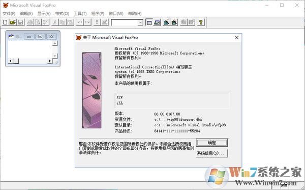Open a file via folder icon
This screenshot has width=305, height=190.
pyautogui.click(x=13, y=22)
